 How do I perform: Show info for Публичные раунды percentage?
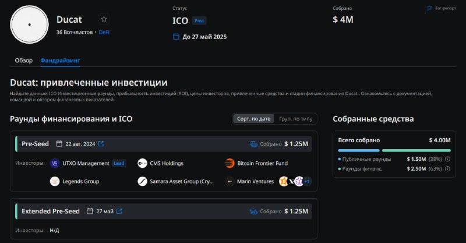coord(447,159)
